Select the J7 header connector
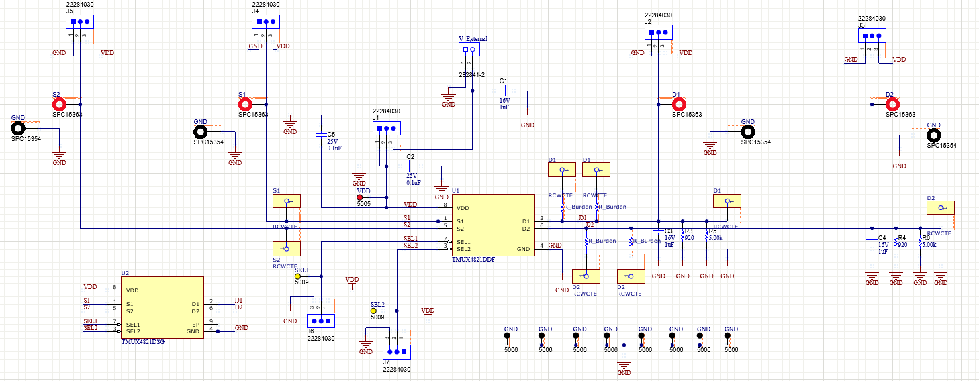This screenshot has height=381, width=979. pos(396,351)
